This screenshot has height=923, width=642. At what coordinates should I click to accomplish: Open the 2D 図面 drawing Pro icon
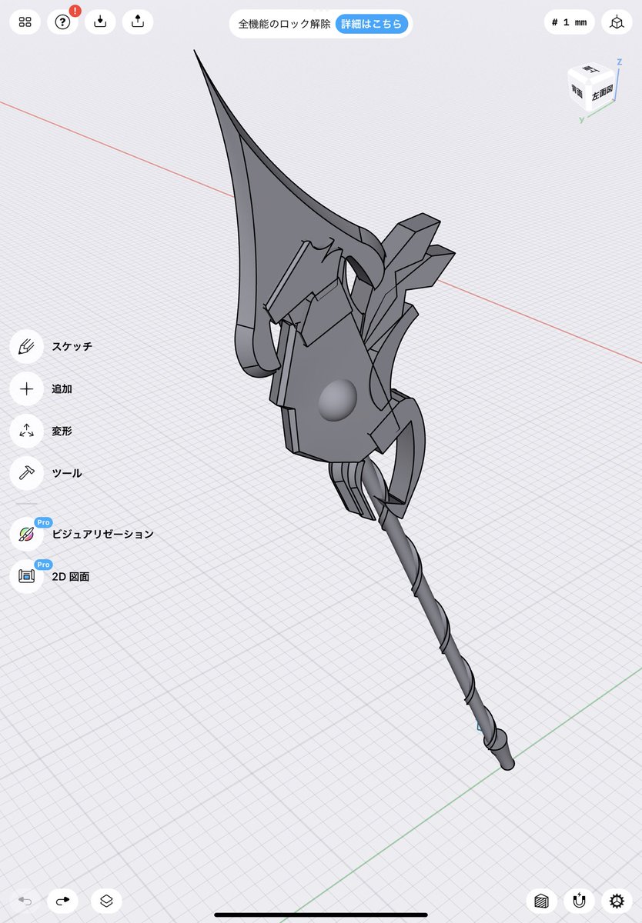pyautogui.click(x=26, y=576)
